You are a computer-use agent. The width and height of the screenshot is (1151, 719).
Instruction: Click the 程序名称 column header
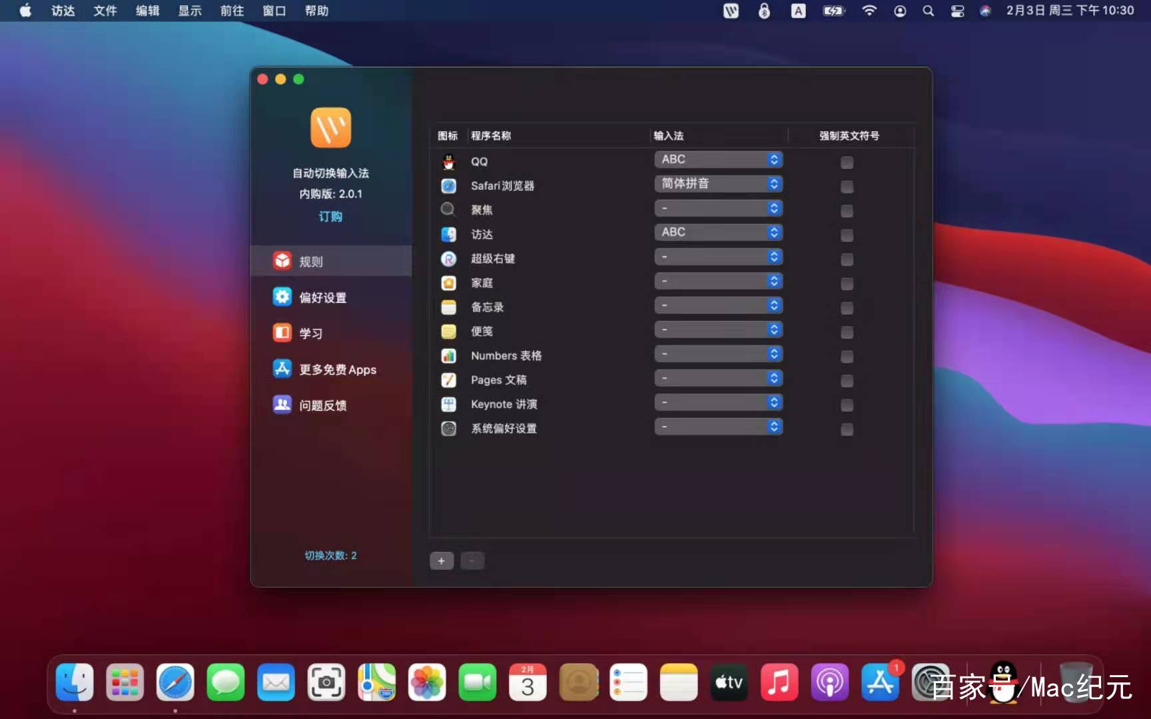(x=491, y=136)
